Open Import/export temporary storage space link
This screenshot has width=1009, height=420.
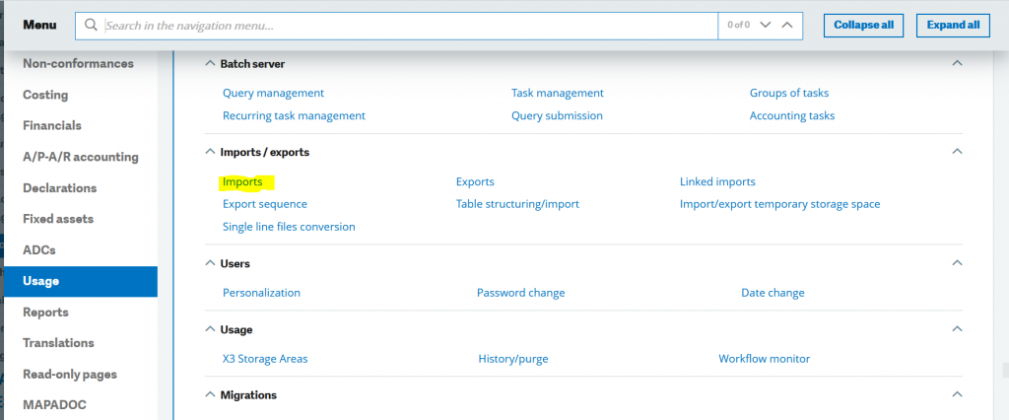(x=780, y=204)
